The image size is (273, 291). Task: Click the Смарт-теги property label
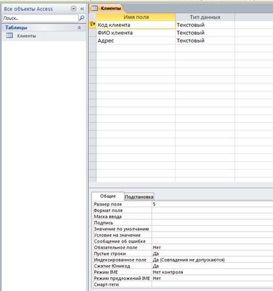(106, 284)
